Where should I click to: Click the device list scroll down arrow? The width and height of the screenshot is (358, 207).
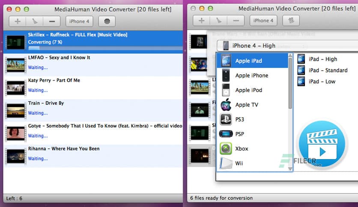click(290, 169)
